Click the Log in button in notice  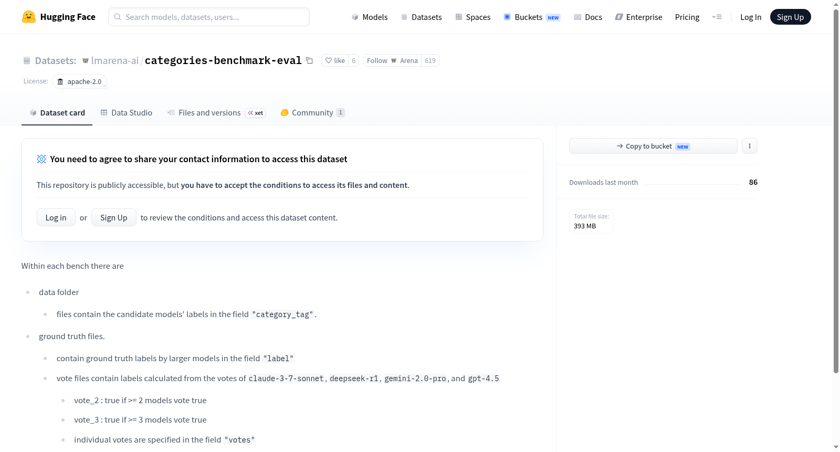click(x=56, y=217)
